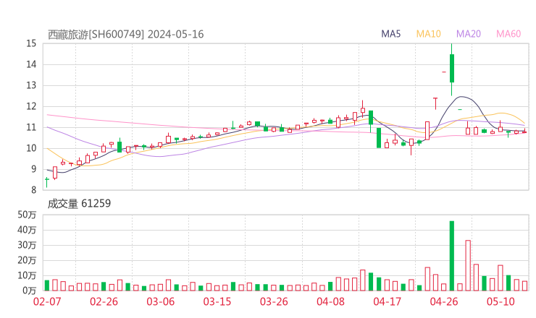This screenshot has height=318, width=536.
Task: Click the tallest green volume bar
Action: coord(451,256)
